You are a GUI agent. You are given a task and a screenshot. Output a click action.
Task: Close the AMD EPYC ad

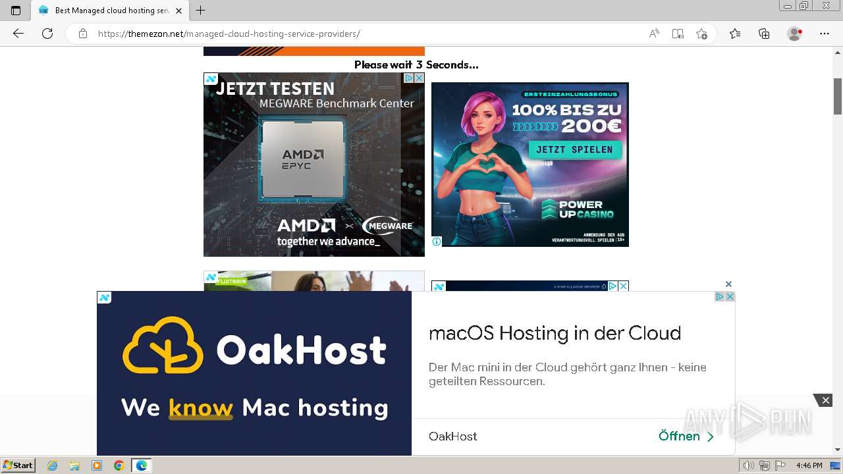coord(419,78)
